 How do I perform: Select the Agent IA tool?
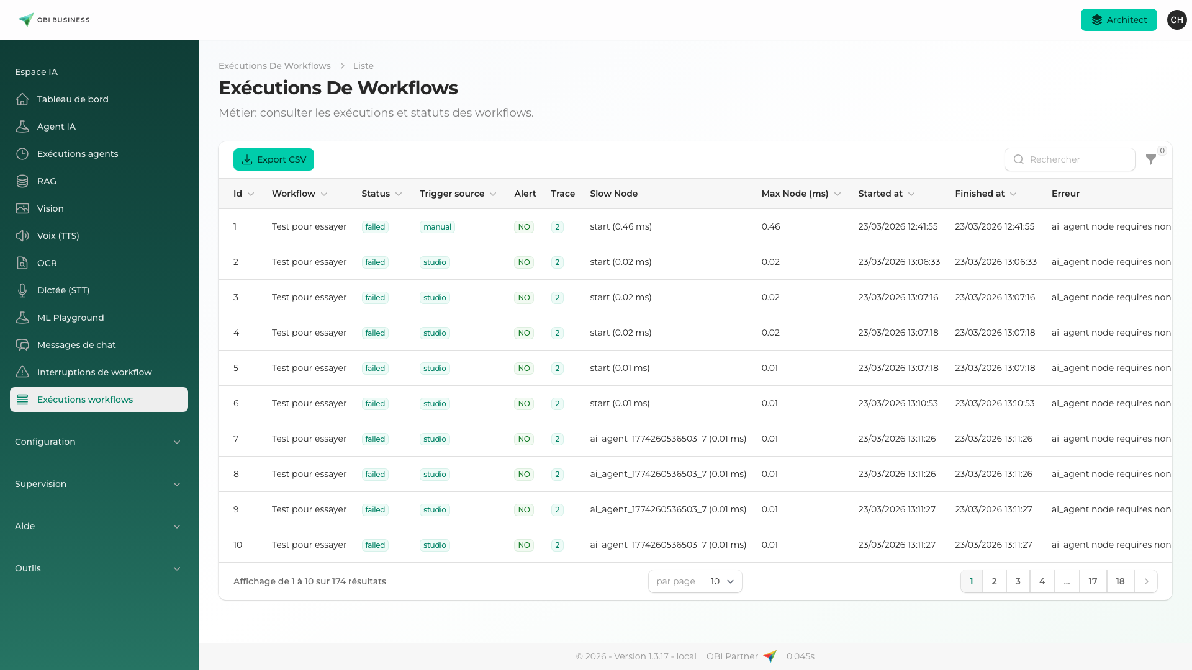[55, 126]
